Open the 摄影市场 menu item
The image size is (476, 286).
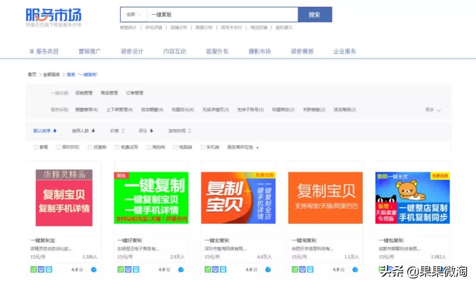click(259, 51)
